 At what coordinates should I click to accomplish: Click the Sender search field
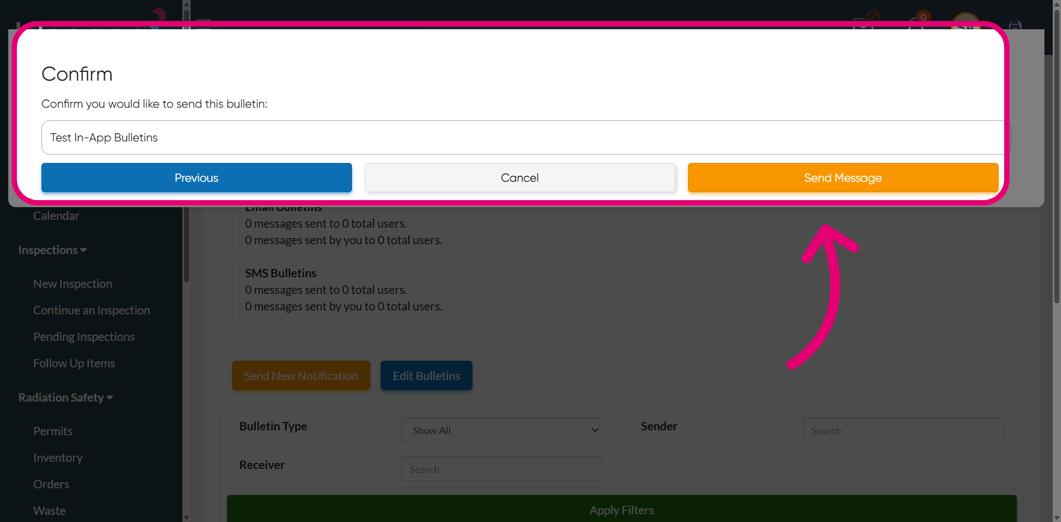pyautogui.click(x=903, y=430)
